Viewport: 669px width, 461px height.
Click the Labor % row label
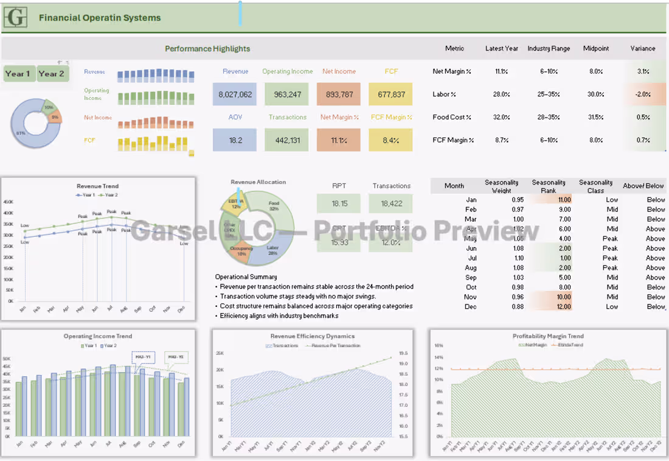444,94
